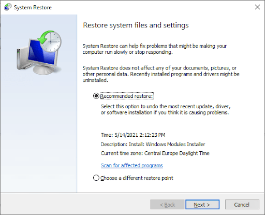Click the paragraph about documents and pictures
Screen dimensions: 265x215
click(x=161, y=74)
